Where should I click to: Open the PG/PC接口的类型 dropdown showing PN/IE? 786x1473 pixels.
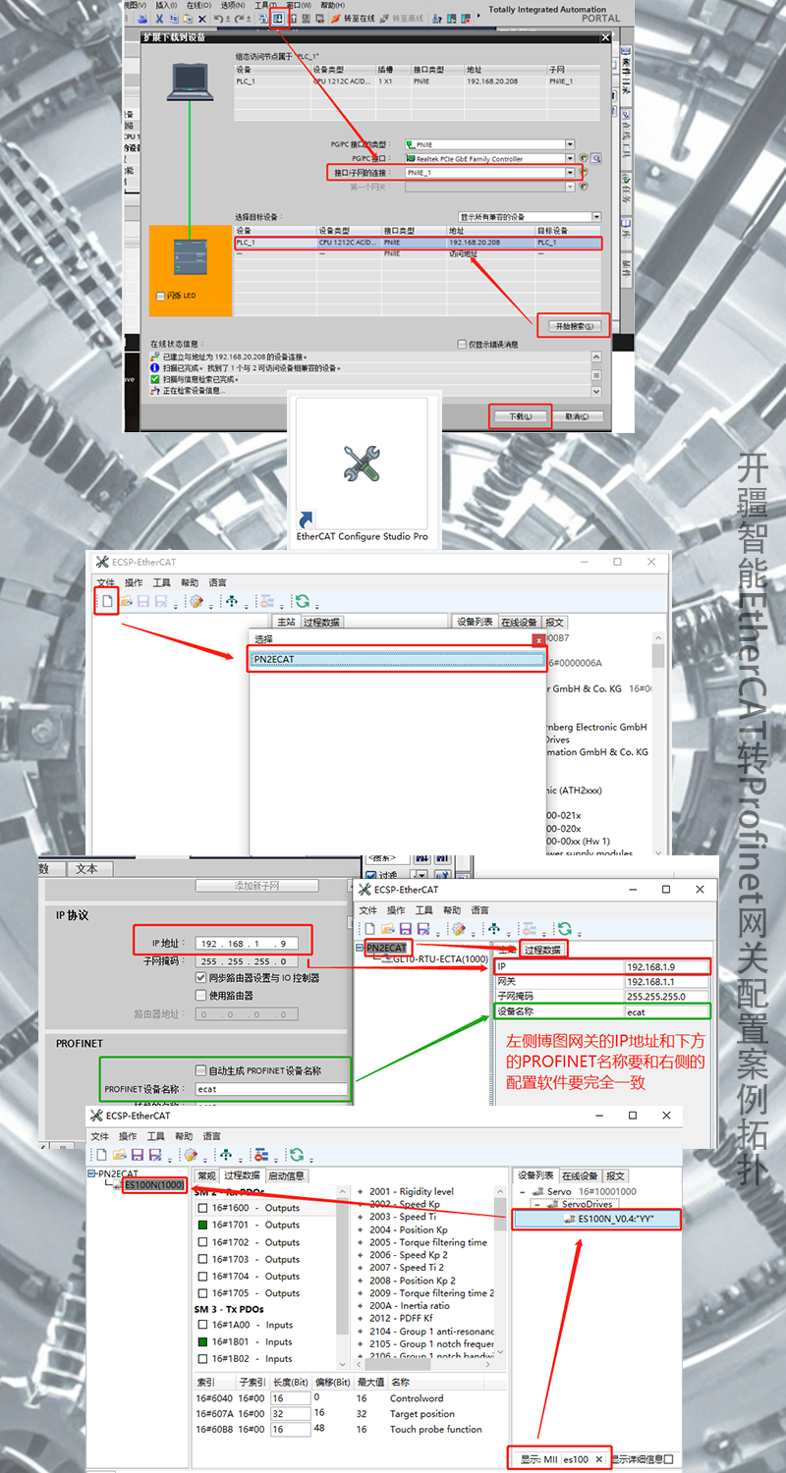(571, 144)
